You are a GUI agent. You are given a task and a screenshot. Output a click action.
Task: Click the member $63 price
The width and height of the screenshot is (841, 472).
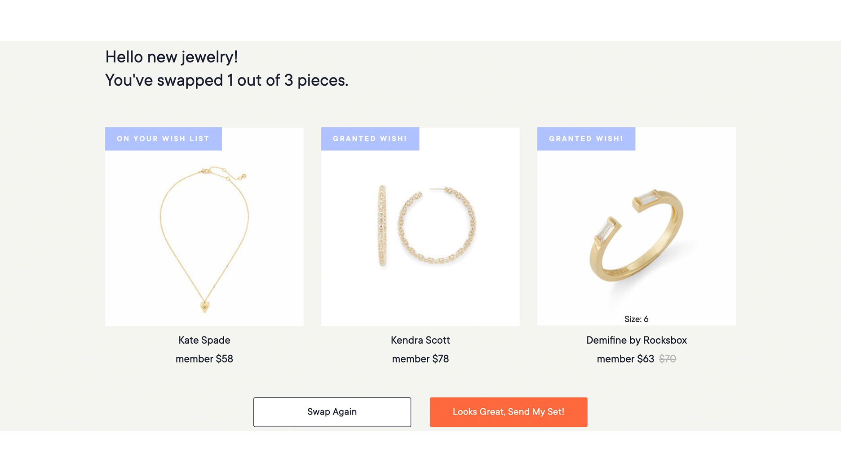pos(625,359)
